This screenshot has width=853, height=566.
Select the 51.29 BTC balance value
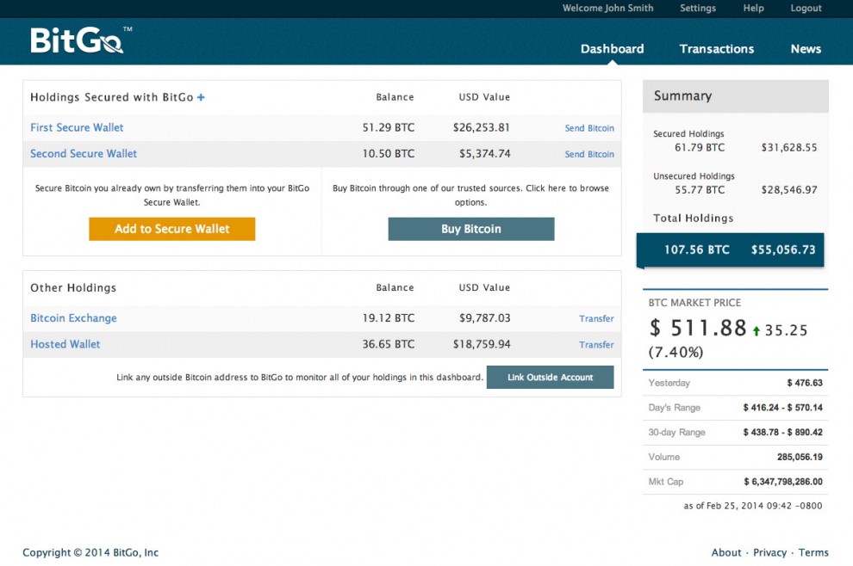pos(389,127)
